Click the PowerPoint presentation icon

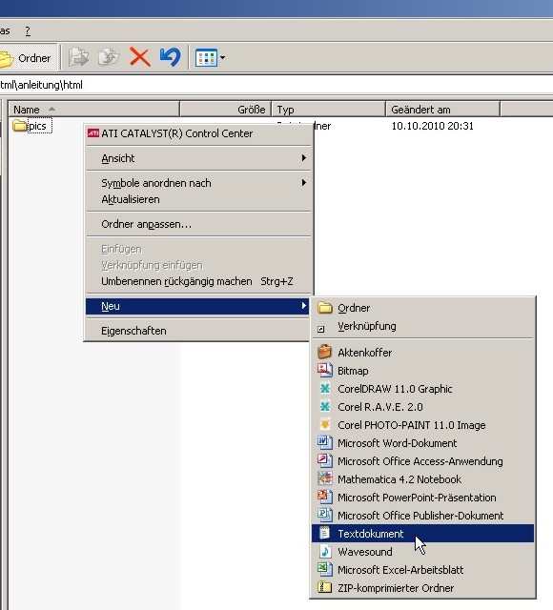point(324,497)
